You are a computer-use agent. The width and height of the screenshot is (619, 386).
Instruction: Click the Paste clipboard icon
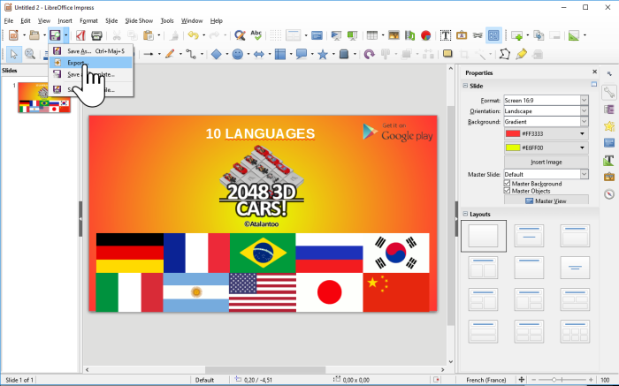pyautogui.click(x=149, y=35)
